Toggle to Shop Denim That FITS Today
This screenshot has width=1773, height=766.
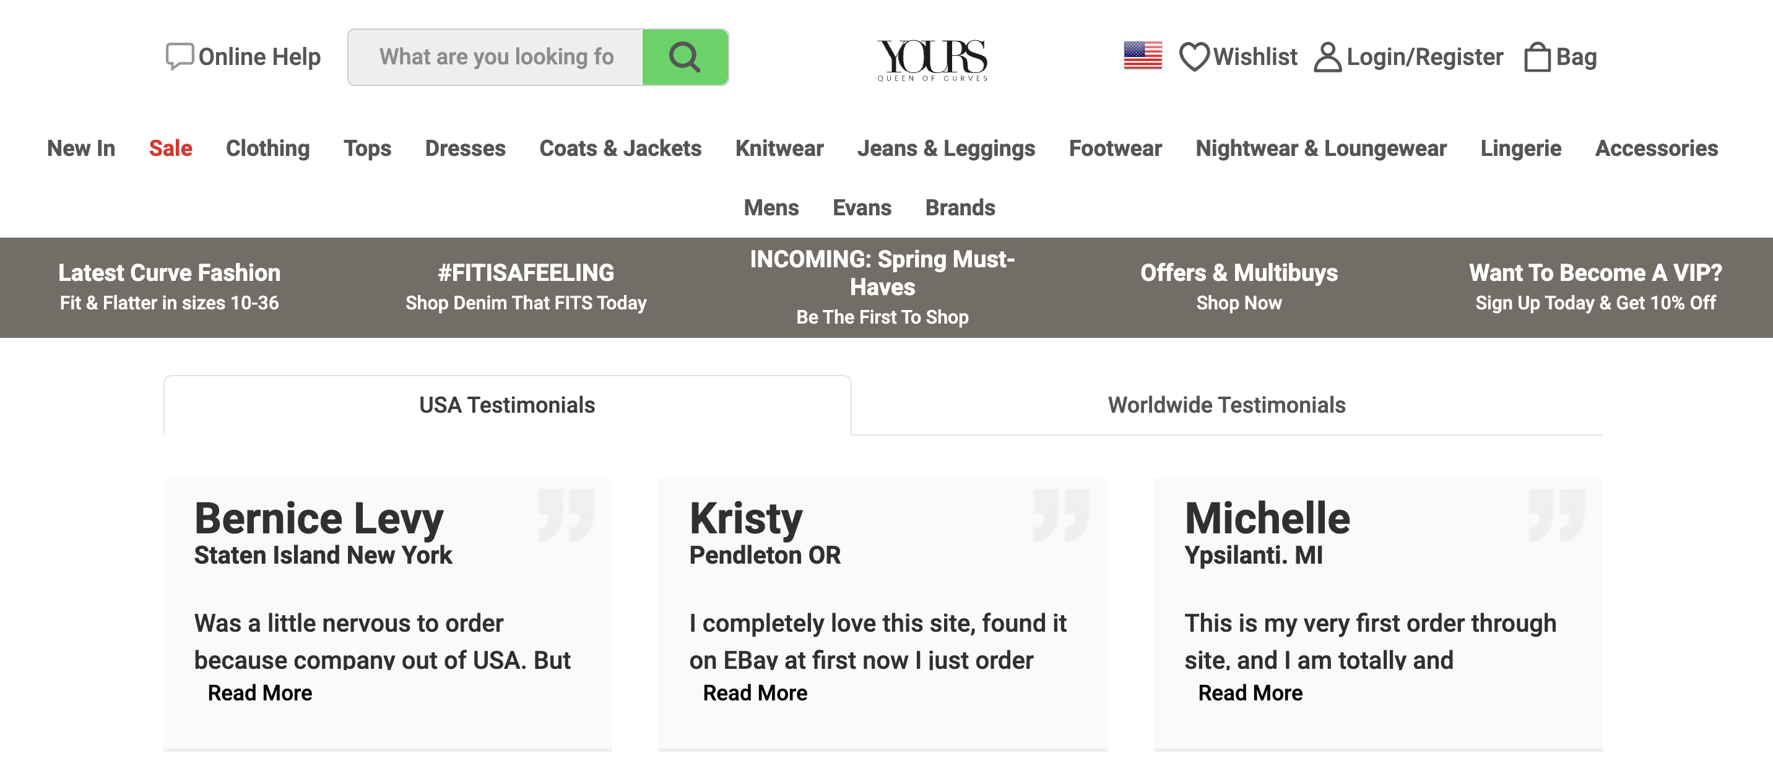pyautogui.click(x=526, y=302)
